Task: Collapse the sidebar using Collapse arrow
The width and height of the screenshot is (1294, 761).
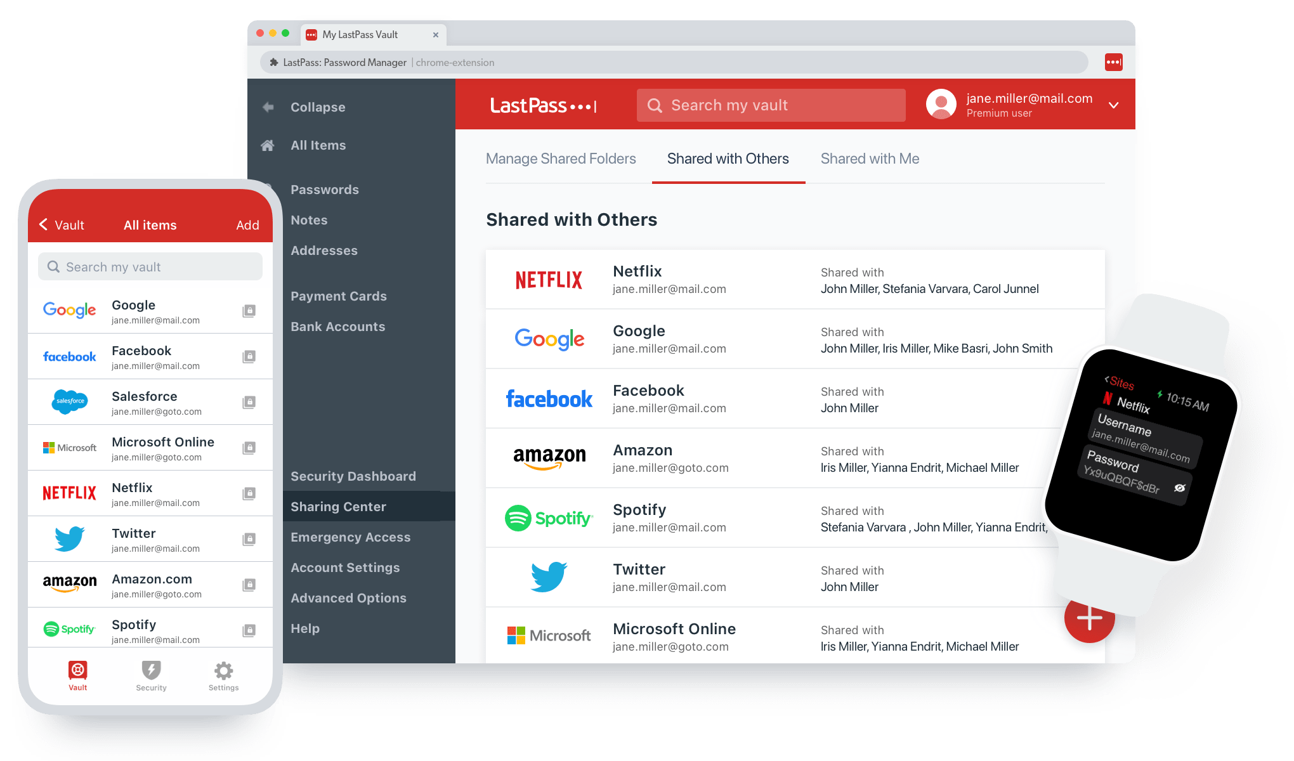Action: coord(268,107)
